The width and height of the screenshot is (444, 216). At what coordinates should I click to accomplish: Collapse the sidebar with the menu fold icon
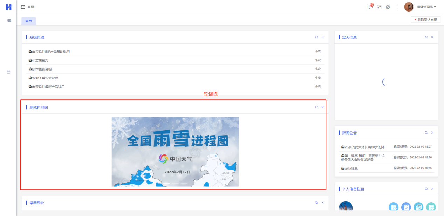[x=23, y=7]
